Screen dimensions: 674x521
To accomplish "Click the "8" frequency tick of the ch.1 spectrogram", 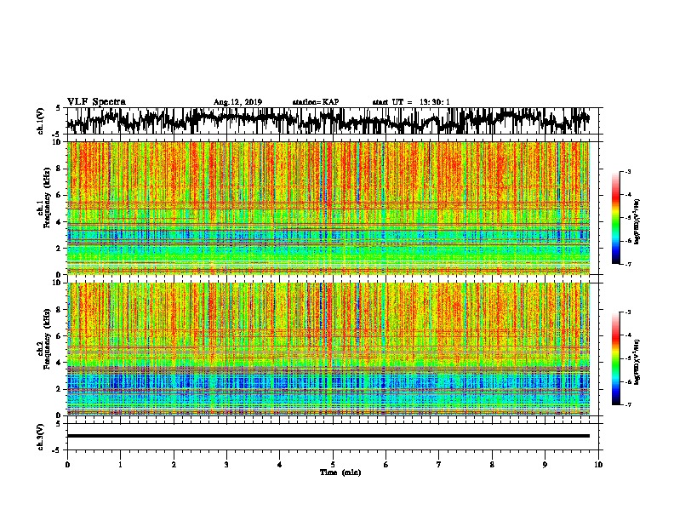I will 60,169.
